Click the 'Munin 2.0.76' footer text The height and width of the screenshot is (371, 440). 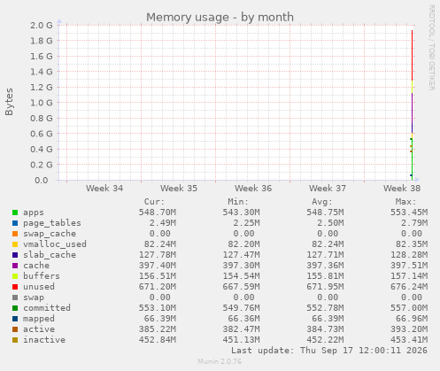(220, 361)
